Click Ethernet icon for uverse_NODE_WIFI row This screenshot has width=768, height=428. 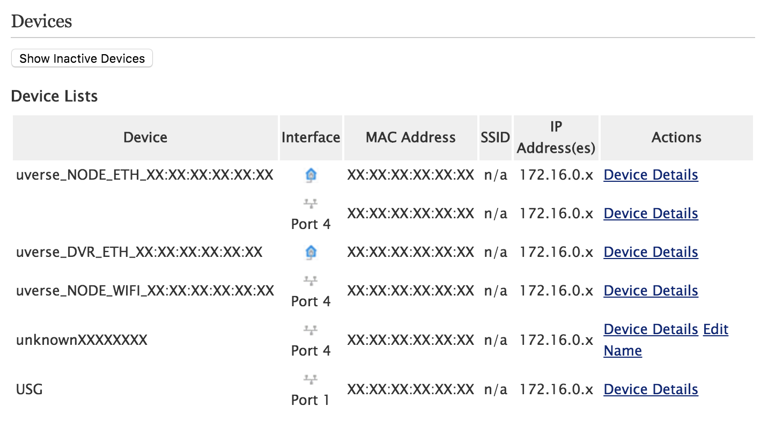(311, 281)
